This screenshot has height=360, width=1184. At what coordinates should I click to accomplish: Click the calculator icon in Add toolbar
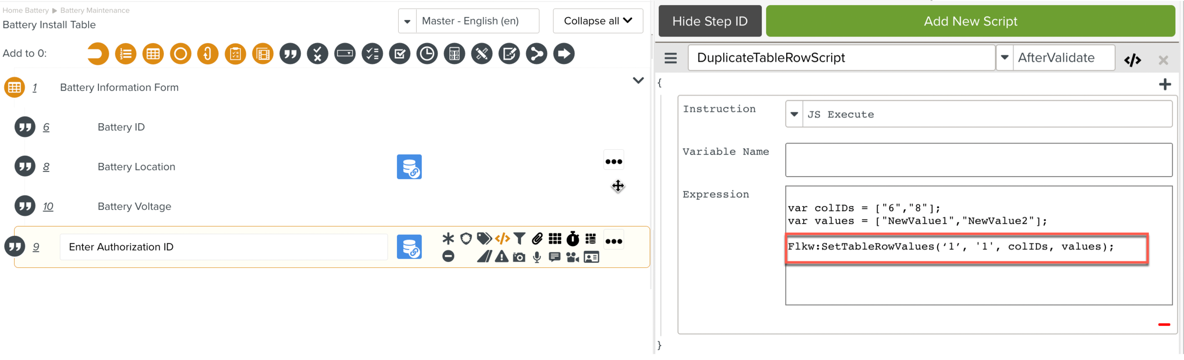(454, 54)
